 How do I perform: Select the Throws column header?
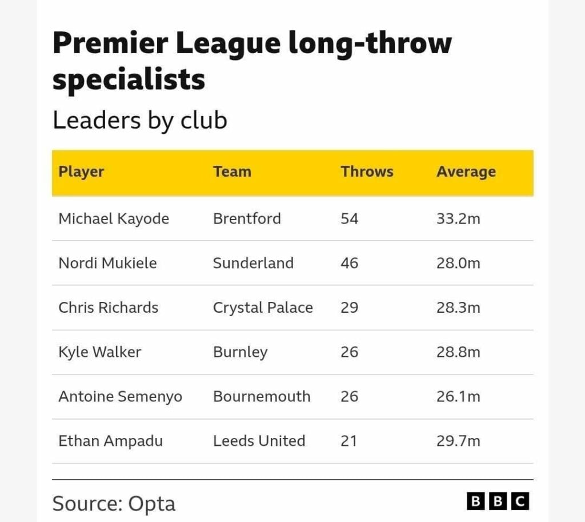[x=367, y=172]
